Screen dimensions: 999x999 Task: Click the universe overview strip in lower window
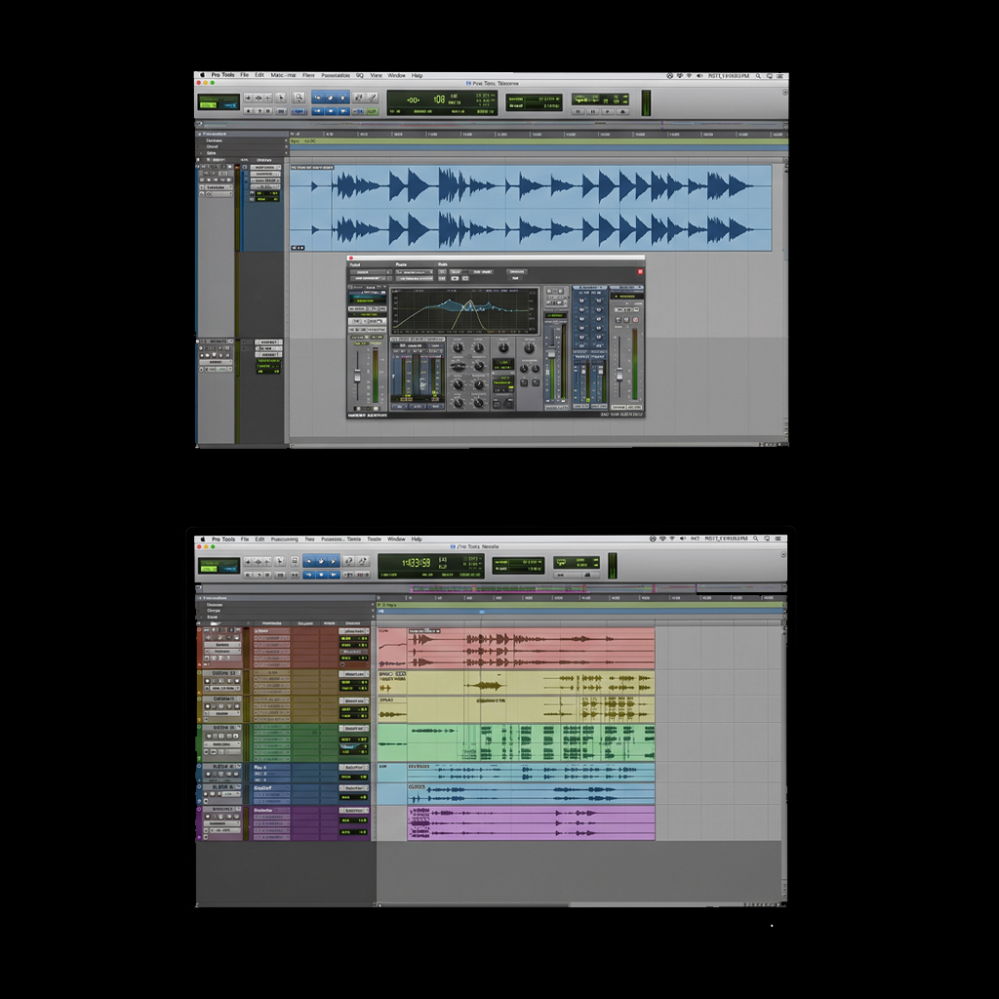click(491, 588)
